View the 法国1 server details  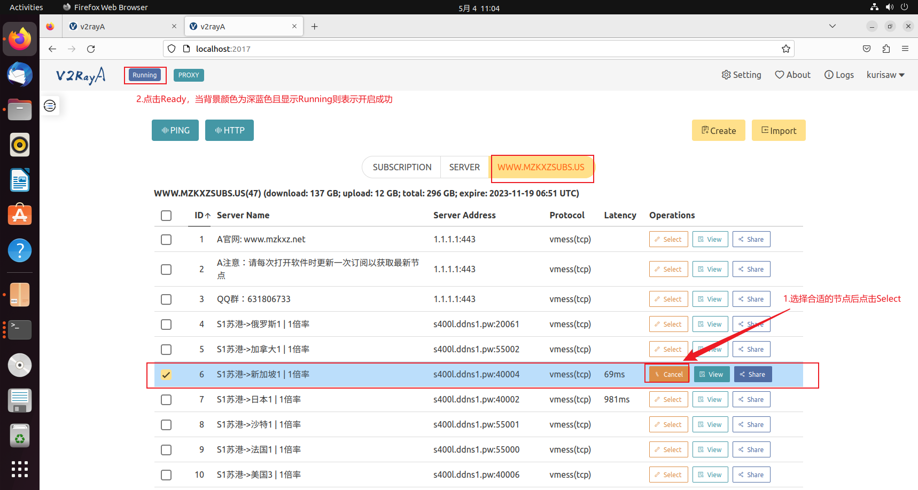pyautogui.click(x=710, y=450)
